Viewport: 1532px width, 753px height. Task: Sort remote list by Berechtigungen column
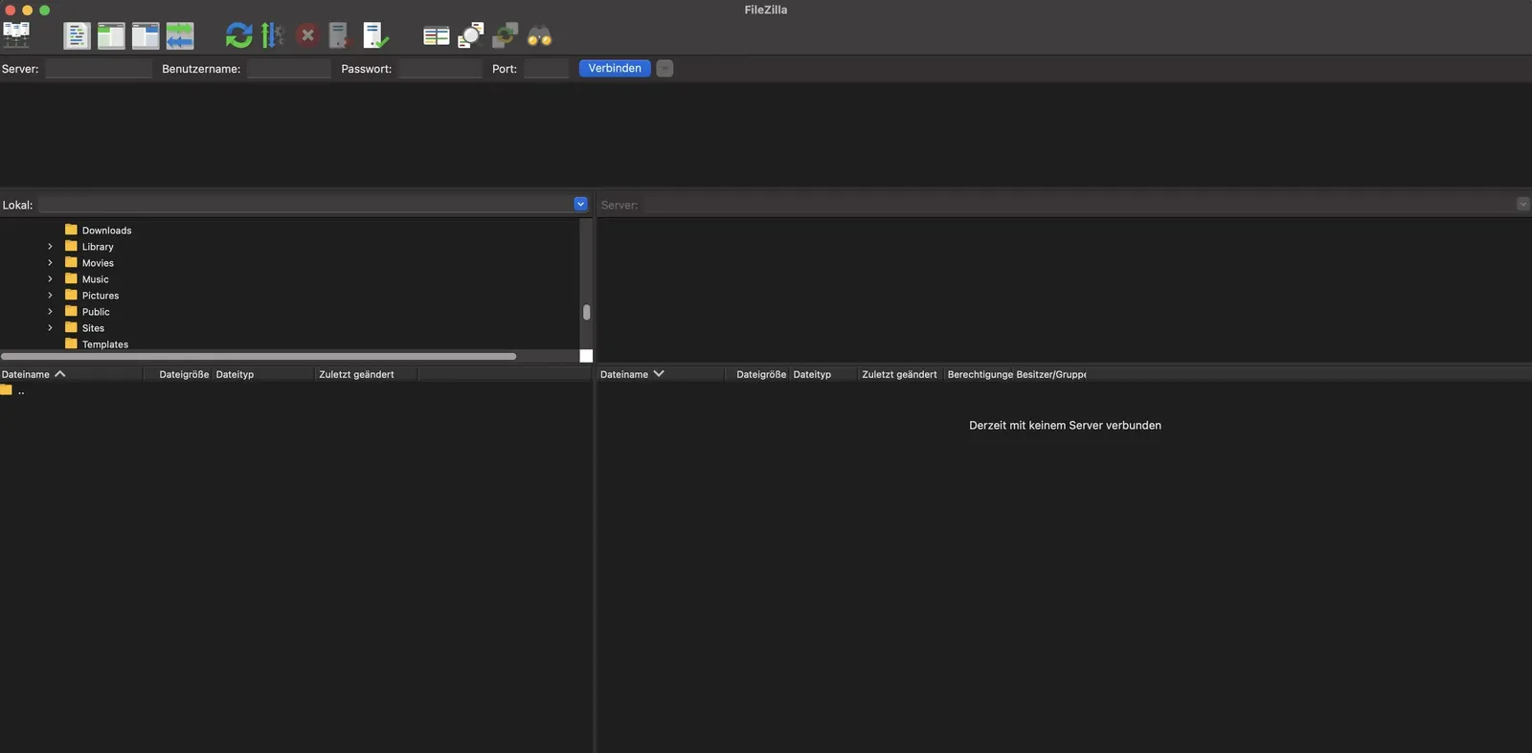(980, 374)
